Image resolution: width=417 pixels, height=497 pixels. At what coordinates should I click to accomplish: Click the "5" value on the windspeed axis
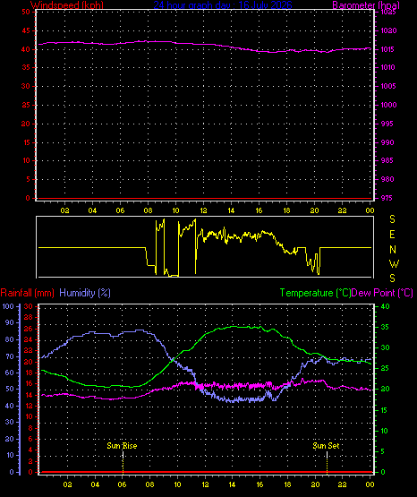click(28, 179)
